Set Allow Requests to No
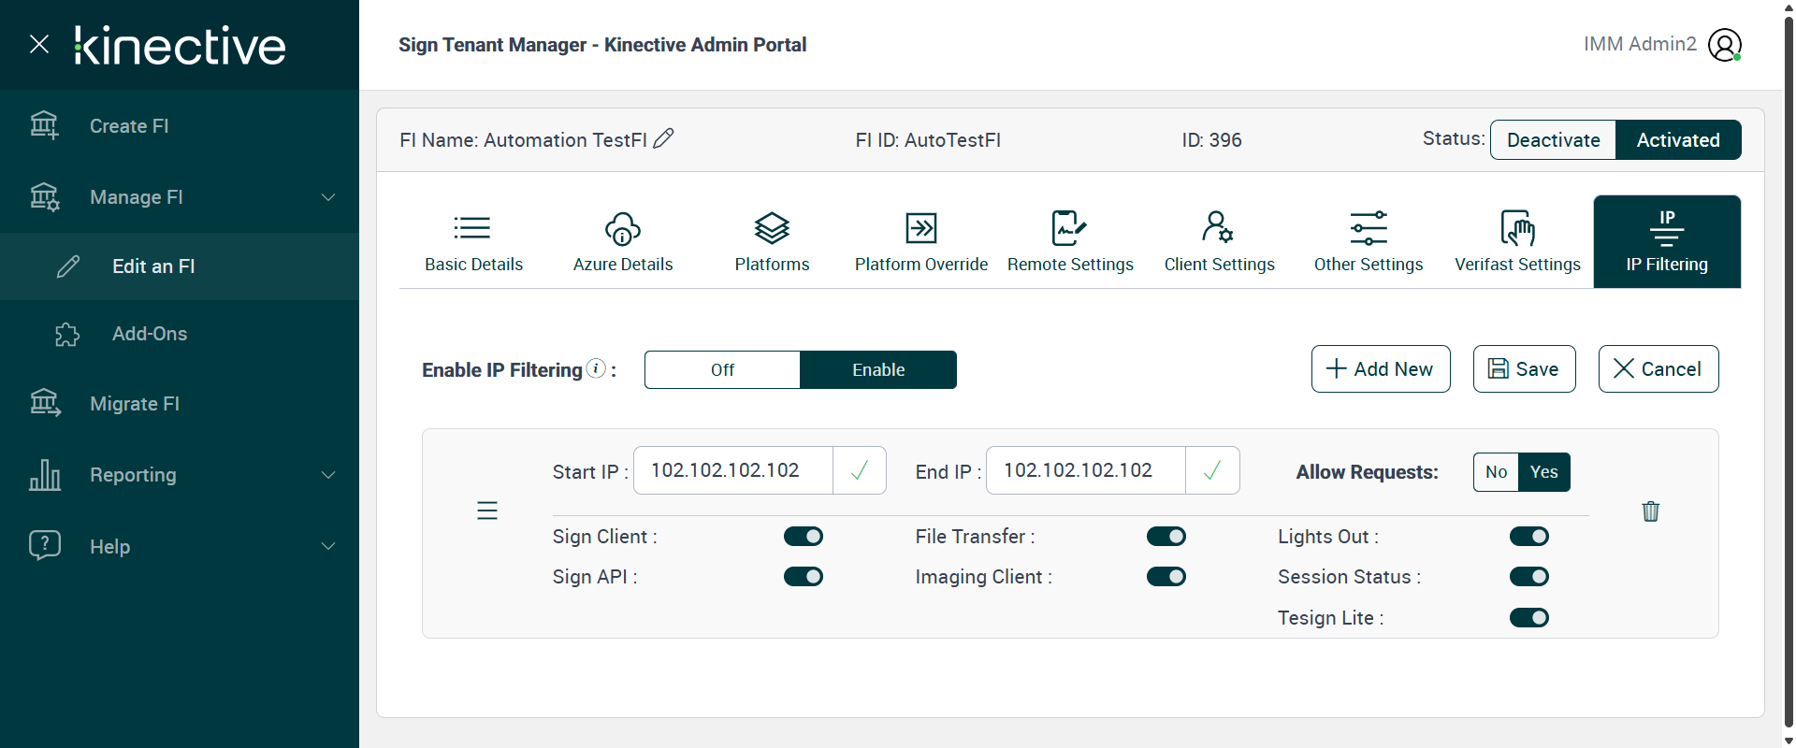 pyautogui.click(x=1496, y=472)
